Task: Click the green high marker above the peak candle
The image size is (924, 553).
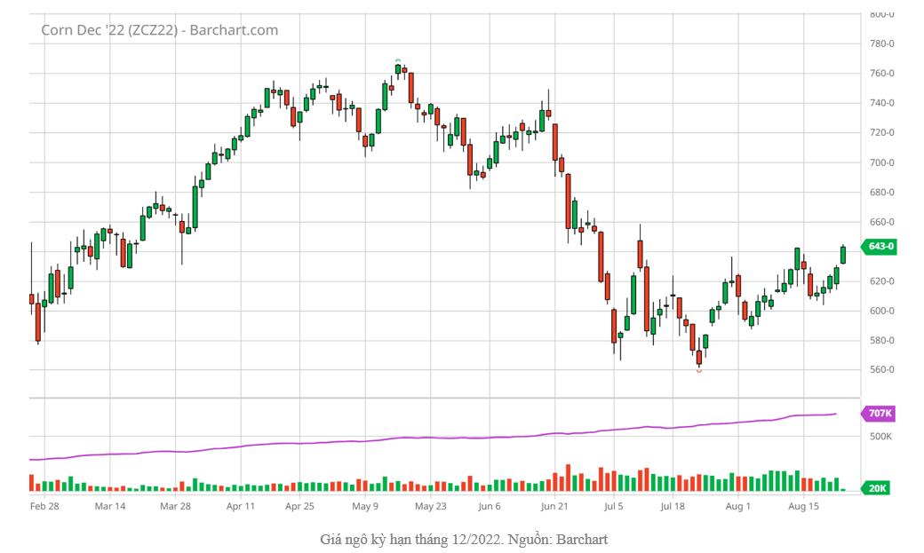Action: pyautogui.click(x=398, y=60)
